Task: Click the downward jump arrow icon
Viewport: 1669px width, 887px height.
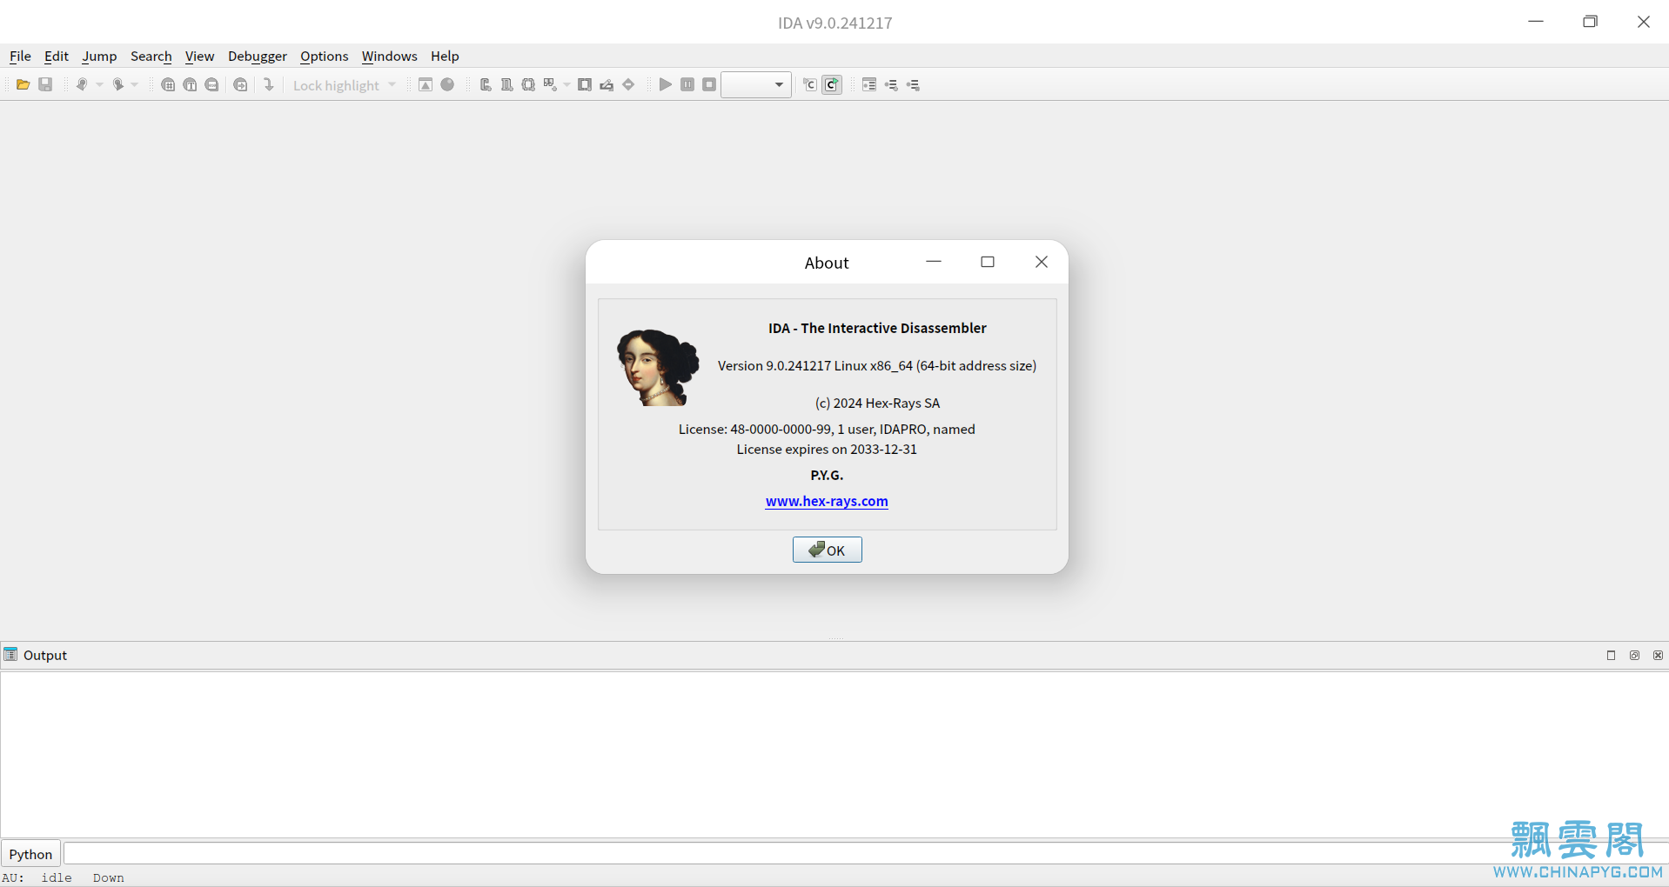Action: coord(269,84)
